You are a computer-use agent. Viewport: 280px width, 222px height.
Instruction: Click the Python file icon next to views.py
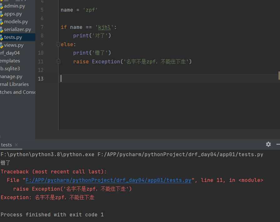[2, 46]
